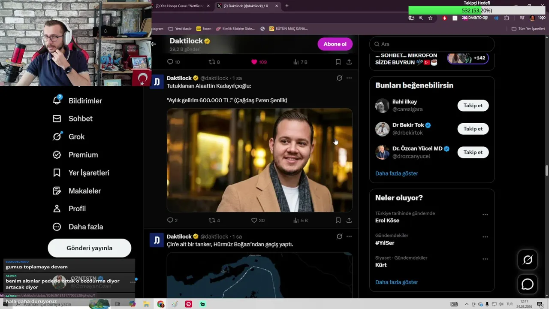Follow Dr. Özcan Yücel MD

click(473, 152)
